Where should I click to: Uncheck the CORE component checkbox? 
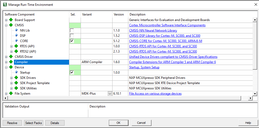(x=72, y=41)
